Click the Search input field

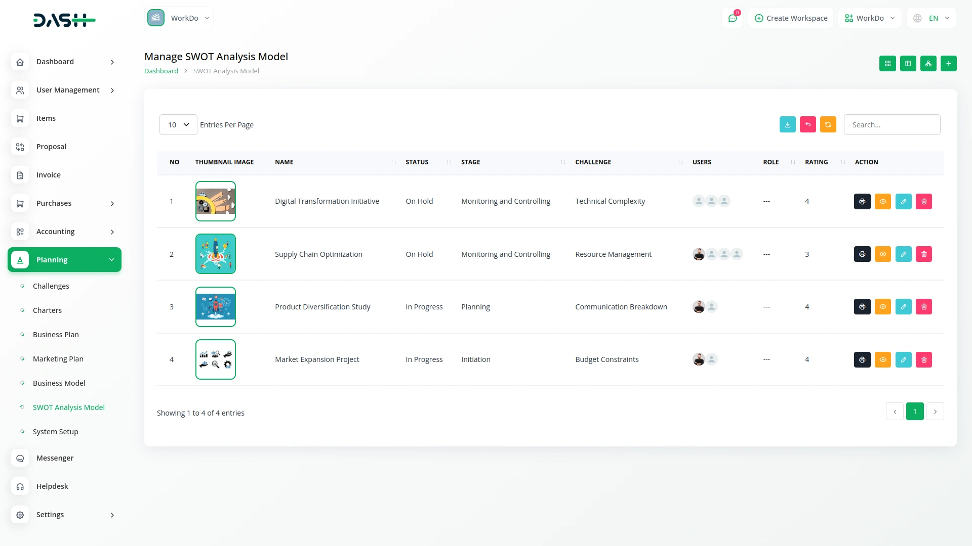coord(892,125)
